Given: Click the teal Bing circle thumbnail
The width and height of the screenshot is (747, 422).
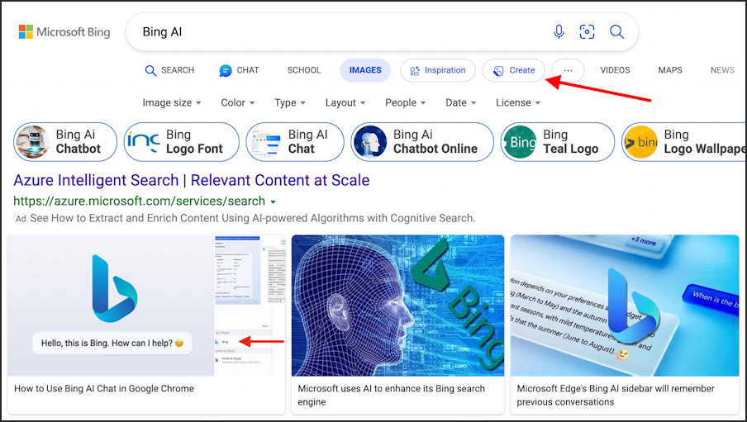Looking at the screenshot, I should (520, 142).
